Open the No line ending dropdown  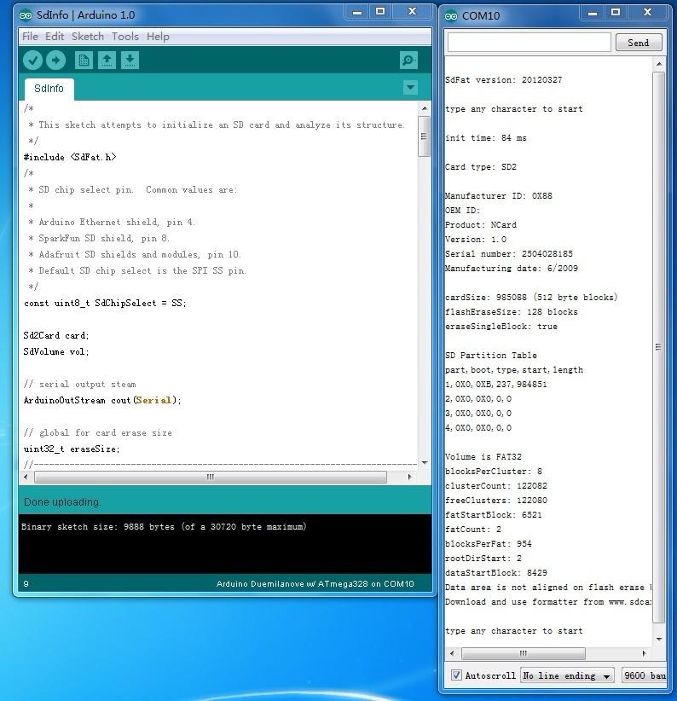coord(567,675)
